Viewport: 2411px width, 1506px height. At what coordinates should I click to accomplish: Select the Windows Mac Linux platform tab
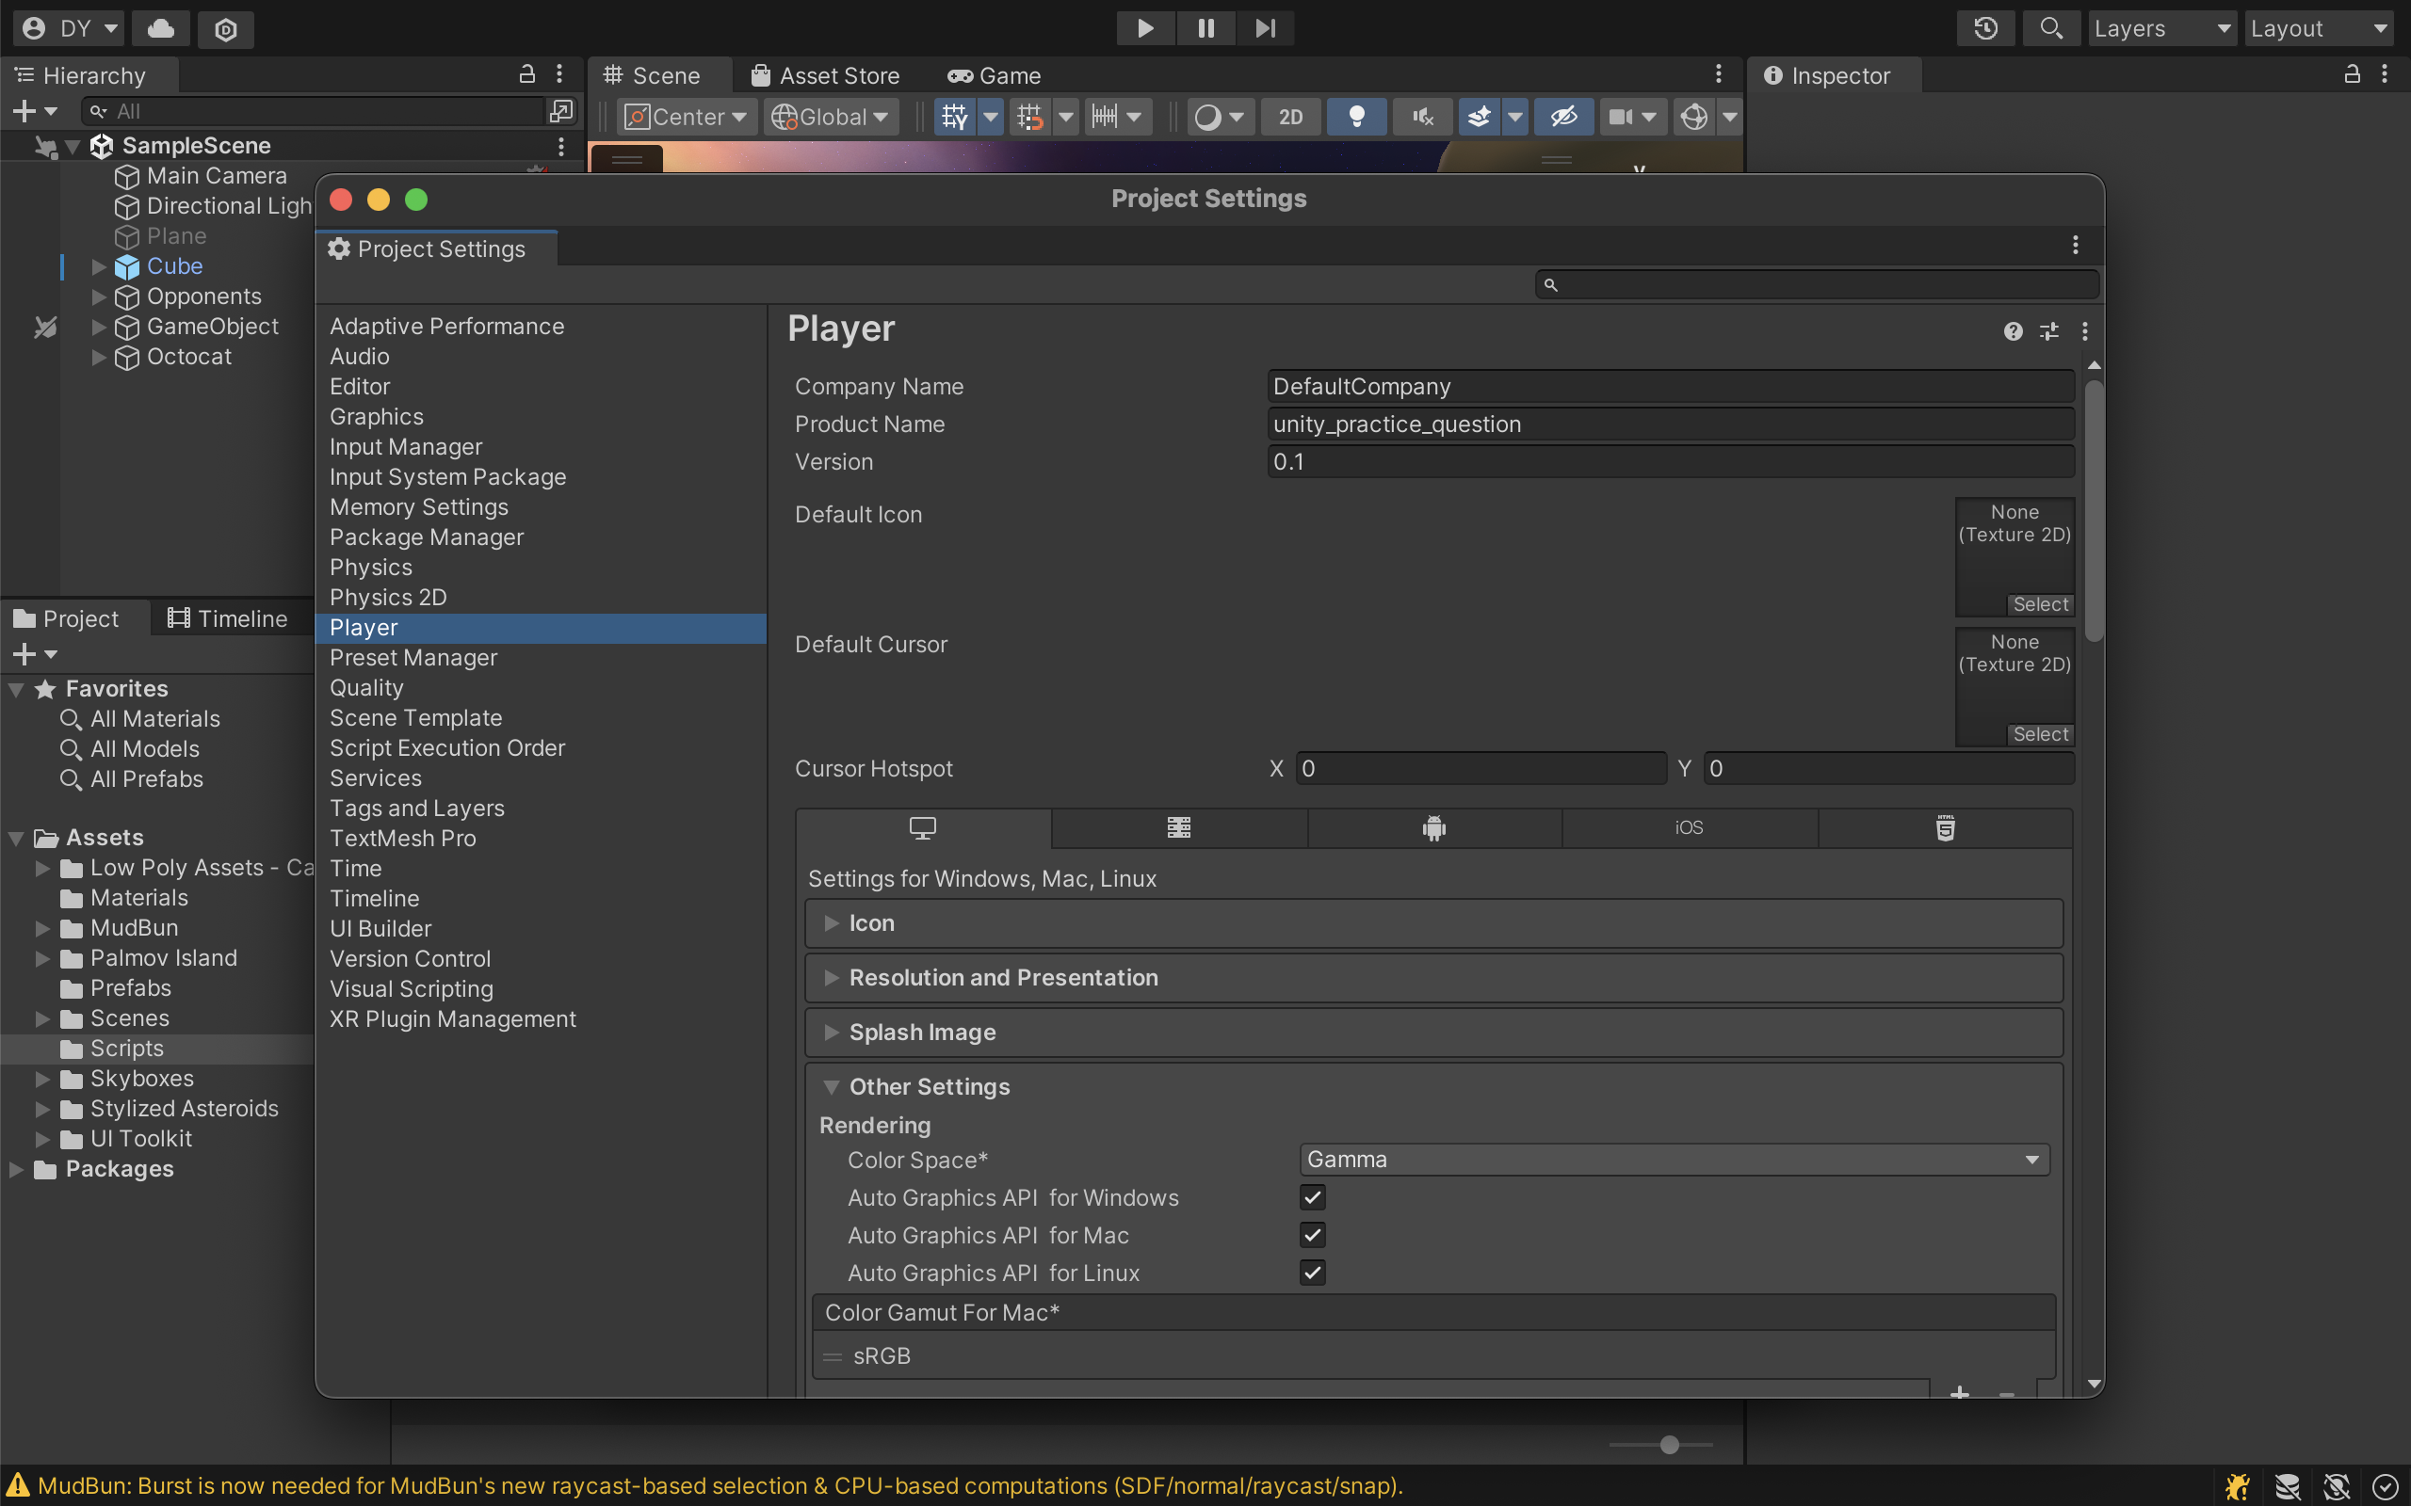[923, 827]
